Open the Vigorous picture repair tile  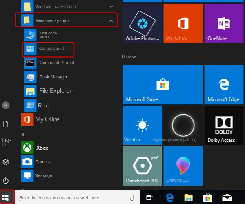[183, 125]
